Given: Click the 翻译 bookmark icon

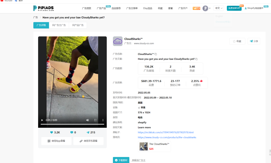Looking at the screenshot, I should point(16,1).
